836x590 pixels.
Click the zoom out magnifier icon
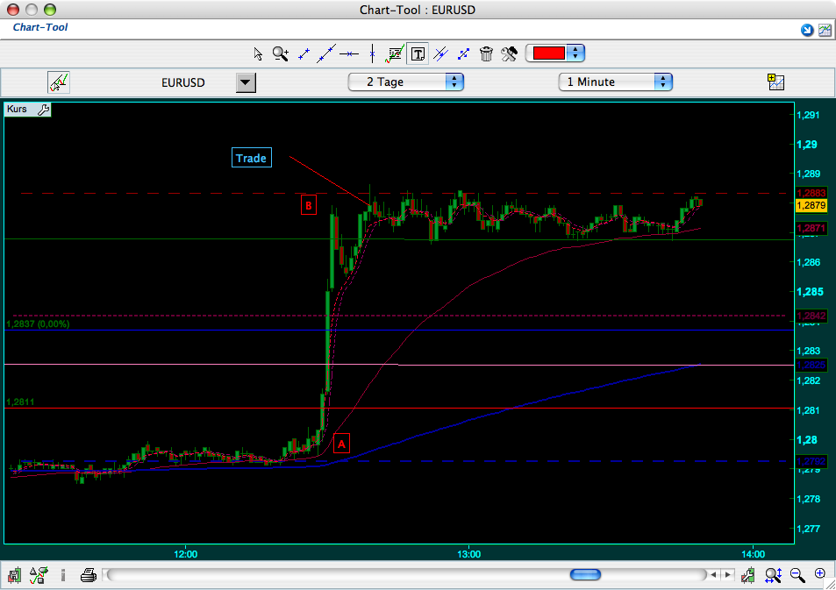point(797,575)
